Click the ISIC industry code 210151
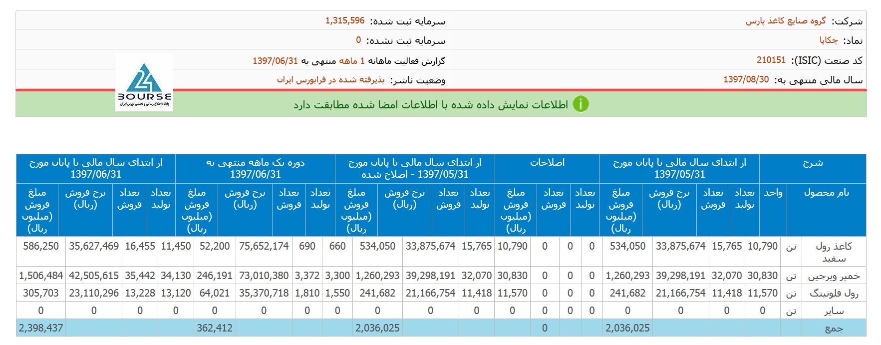881x345 pixels. (771, 60)
